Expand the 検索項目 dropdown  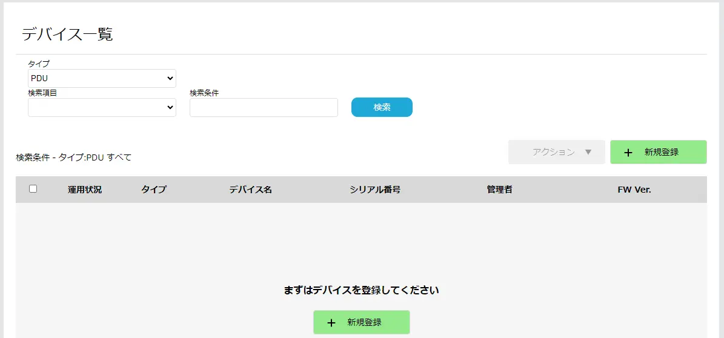click(x=102, y=107)
